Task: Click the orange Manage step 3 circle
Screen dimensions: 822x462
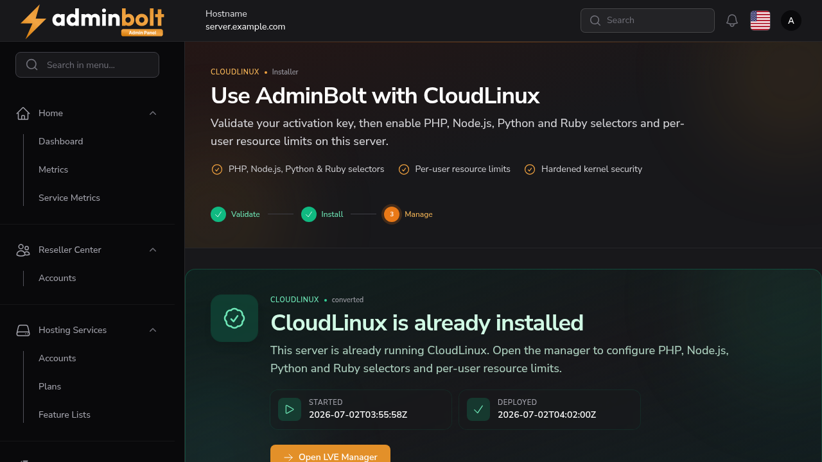Action: coord(392,214)
